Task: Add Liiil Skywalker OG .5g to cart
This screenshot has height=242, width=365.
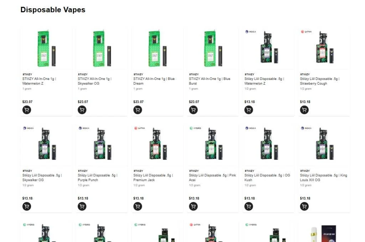Action: pyautogui.click(x=26, y=206)
